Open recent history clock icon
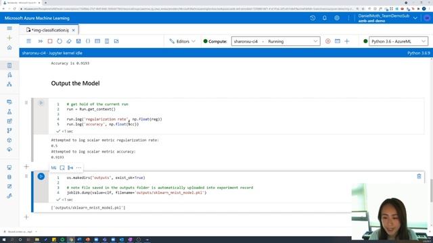 click(313, 18)
